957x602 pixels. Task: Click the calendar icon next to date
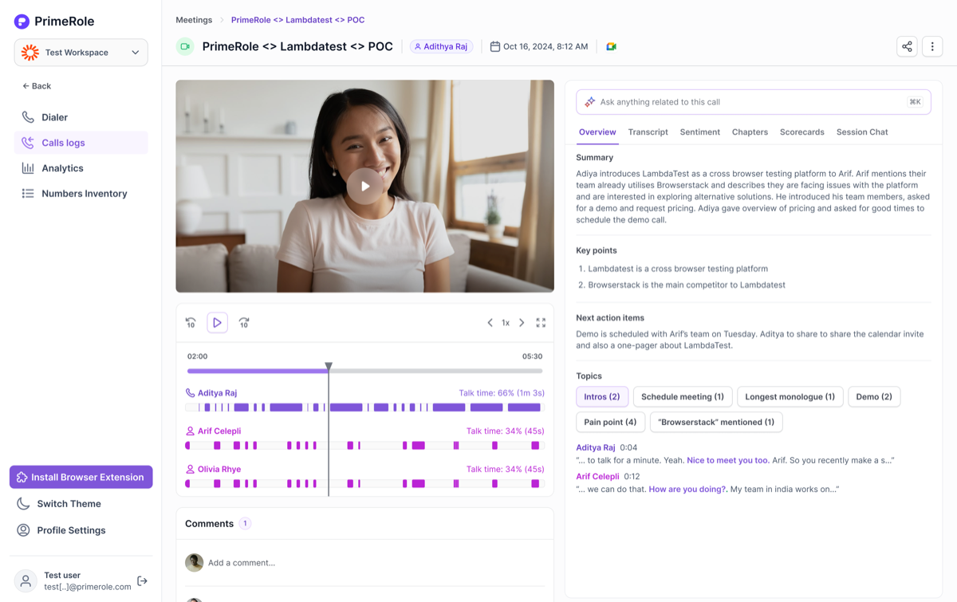pyautogui.click(x=495, y=46)
